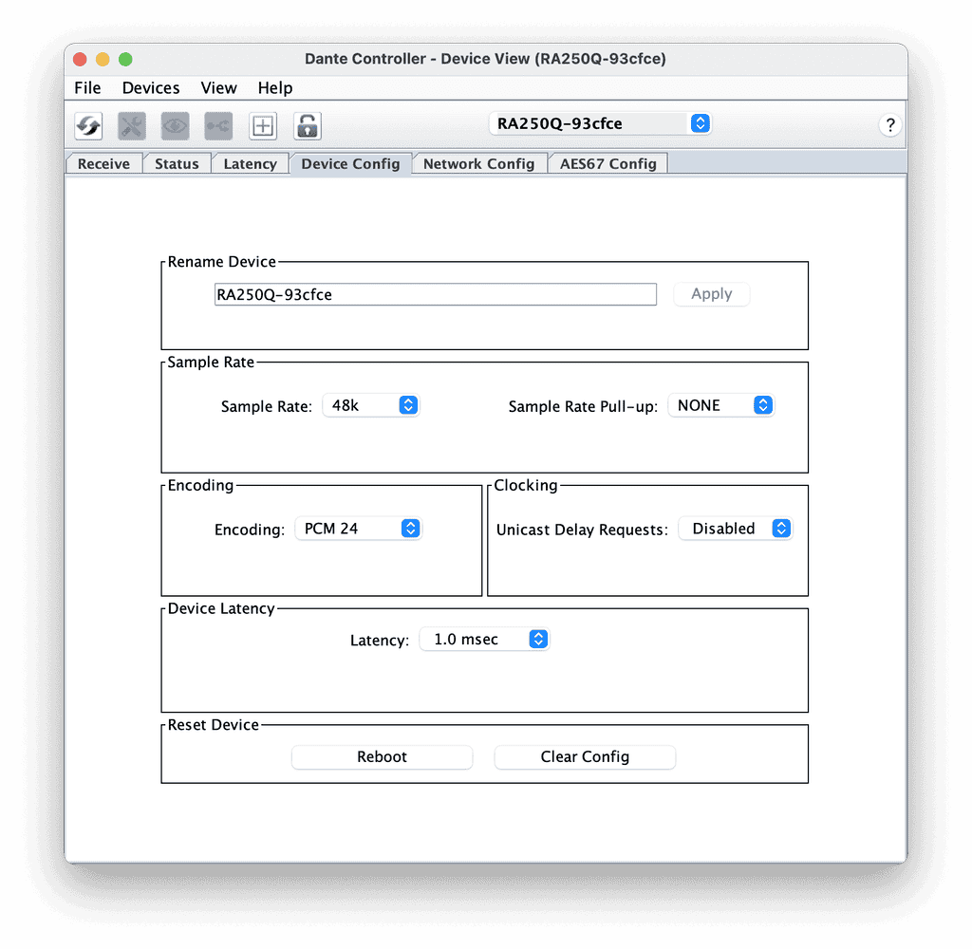Open the Sample Rate 48k dropdown

[371, 405]
